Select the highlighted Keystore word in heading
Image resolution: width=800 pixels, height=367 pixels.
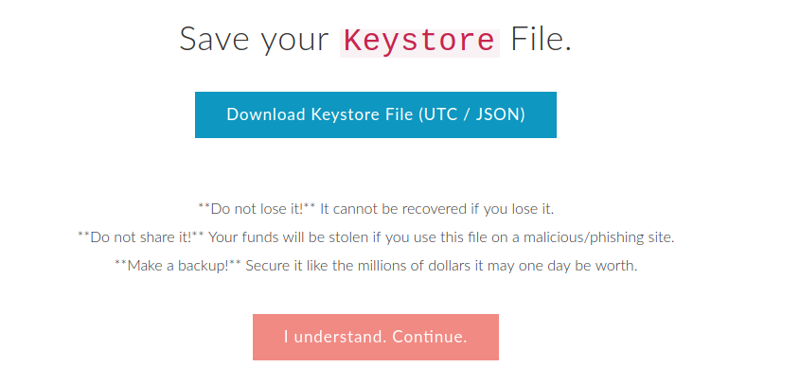tap(419, 42)
